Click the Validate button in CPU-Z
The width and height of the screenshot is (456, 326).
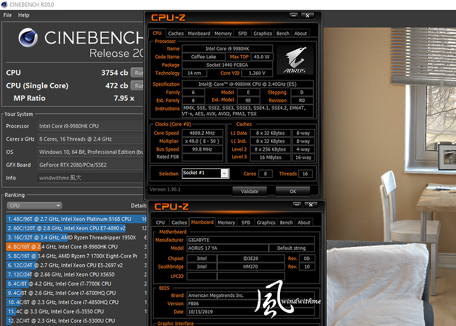250,191
